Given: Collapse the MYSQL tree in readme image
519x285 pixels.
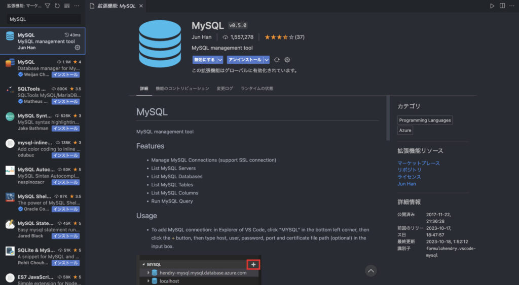Looking at the screenshot, I should point(143,265).
